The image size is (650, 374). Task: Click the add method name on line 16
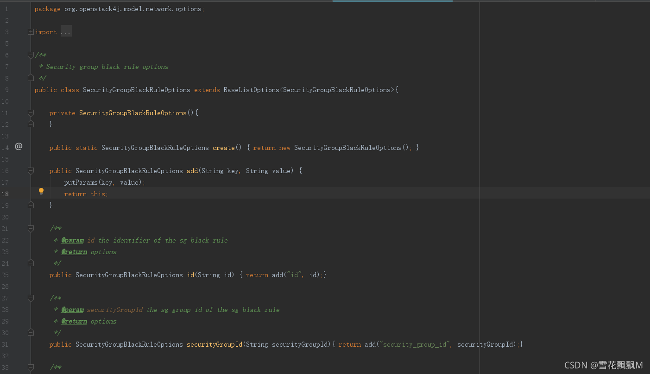point(192,171)
